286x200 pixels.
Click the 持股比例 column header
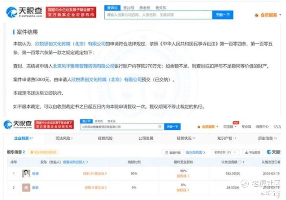[x=134, y=162]
